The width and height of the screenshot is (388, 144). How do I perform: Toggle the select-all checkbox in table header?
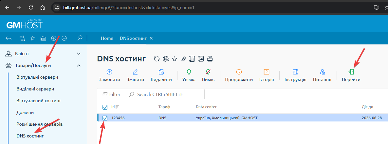(x=105, y=107)
